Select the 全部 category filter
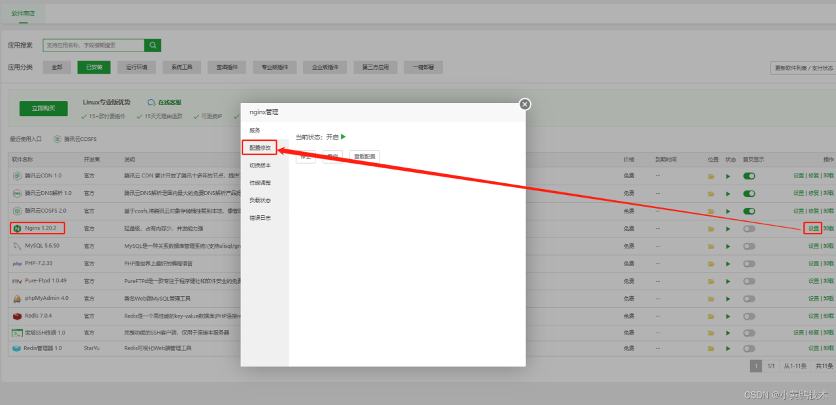This screenshot has height=405, width=836. tap(57, 67)
